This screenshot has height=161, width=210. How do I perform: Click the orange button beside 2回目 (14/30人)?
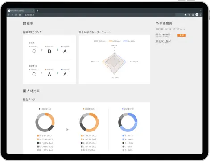pos(181,35)
